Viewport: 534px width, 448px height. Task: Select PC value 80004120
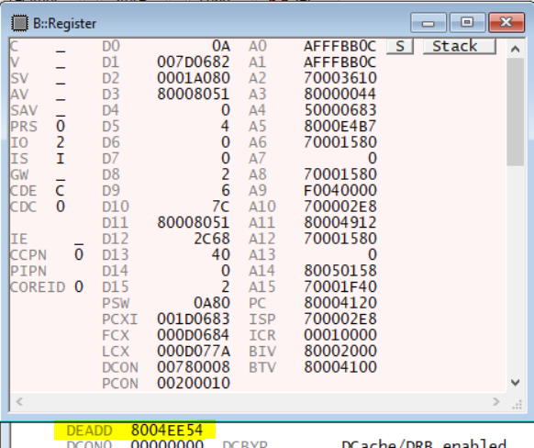tap(340, 303)
